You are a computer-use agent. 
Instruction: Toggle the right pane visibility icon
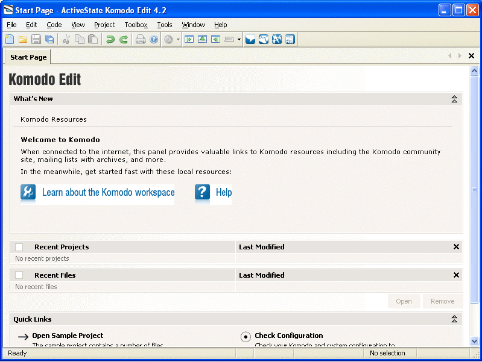[x=215, y=40]
